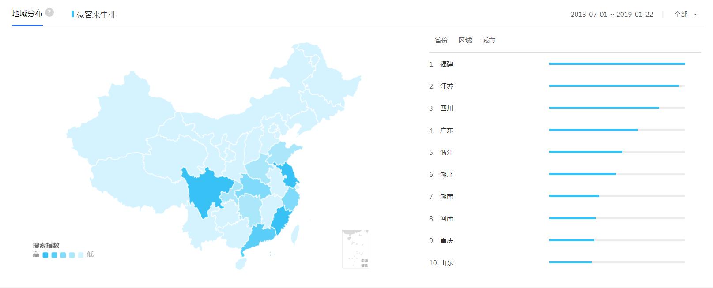Image resolution: width=713 pixels, height=288 pixels.
Task: Expand the dropdown arrow beside 全部
Action: (694, 14)
